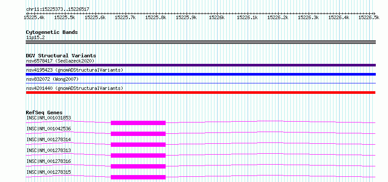Click the 15226.5k ruler tick label
The image size is (388, 182).
(x=369, y=17)
